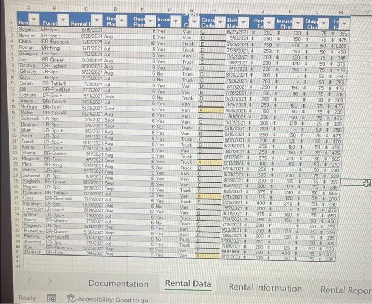The width and height of the screenshot is (372, 304).
Task: Click the accessibility checker icon in status bar
Action: pos(71,299)
